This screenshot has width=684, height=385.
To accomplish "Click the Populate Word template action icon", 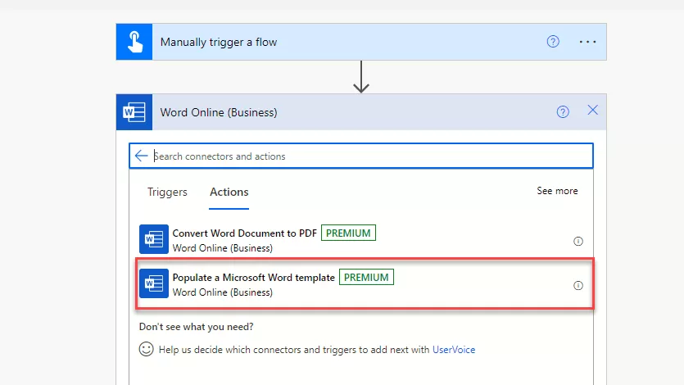I will pos(154,284).
